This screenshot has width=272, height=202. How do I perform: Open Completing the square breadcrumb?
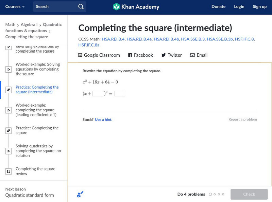tap(27, 37)
